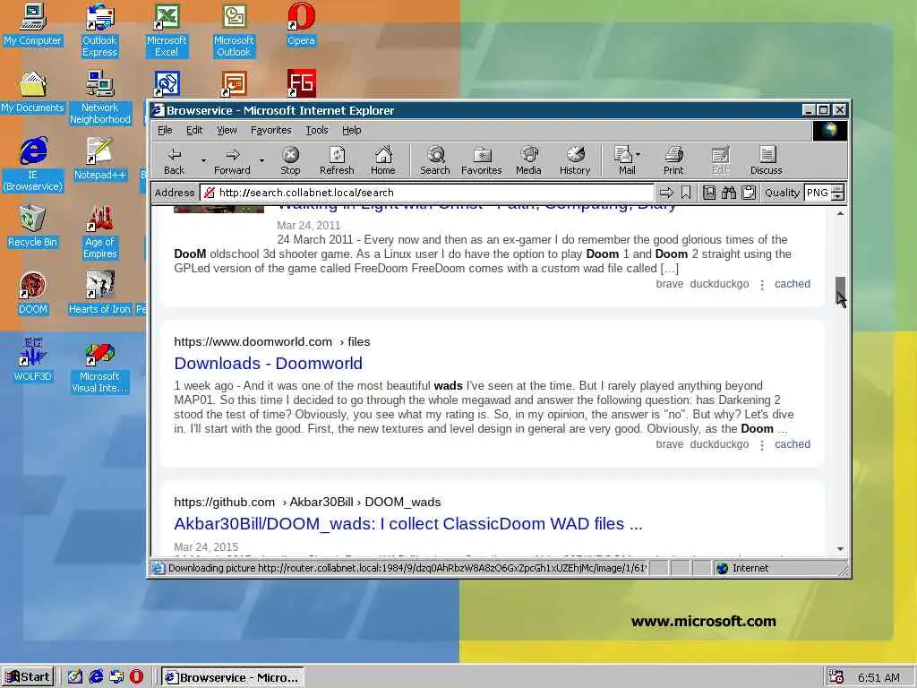Refresh the current page
This screenshot has height=688, width=917.
[x=337, y=160]
